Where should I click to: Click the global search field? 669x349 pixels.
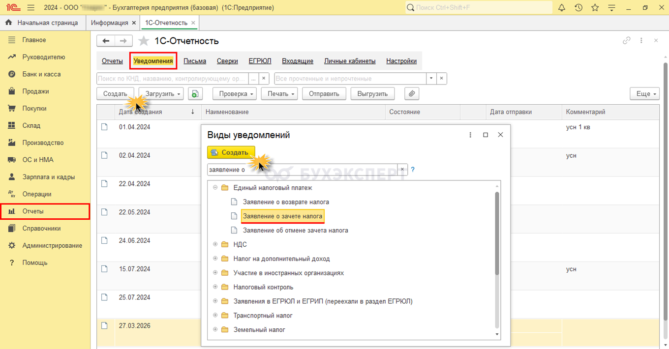pos(480,8)
